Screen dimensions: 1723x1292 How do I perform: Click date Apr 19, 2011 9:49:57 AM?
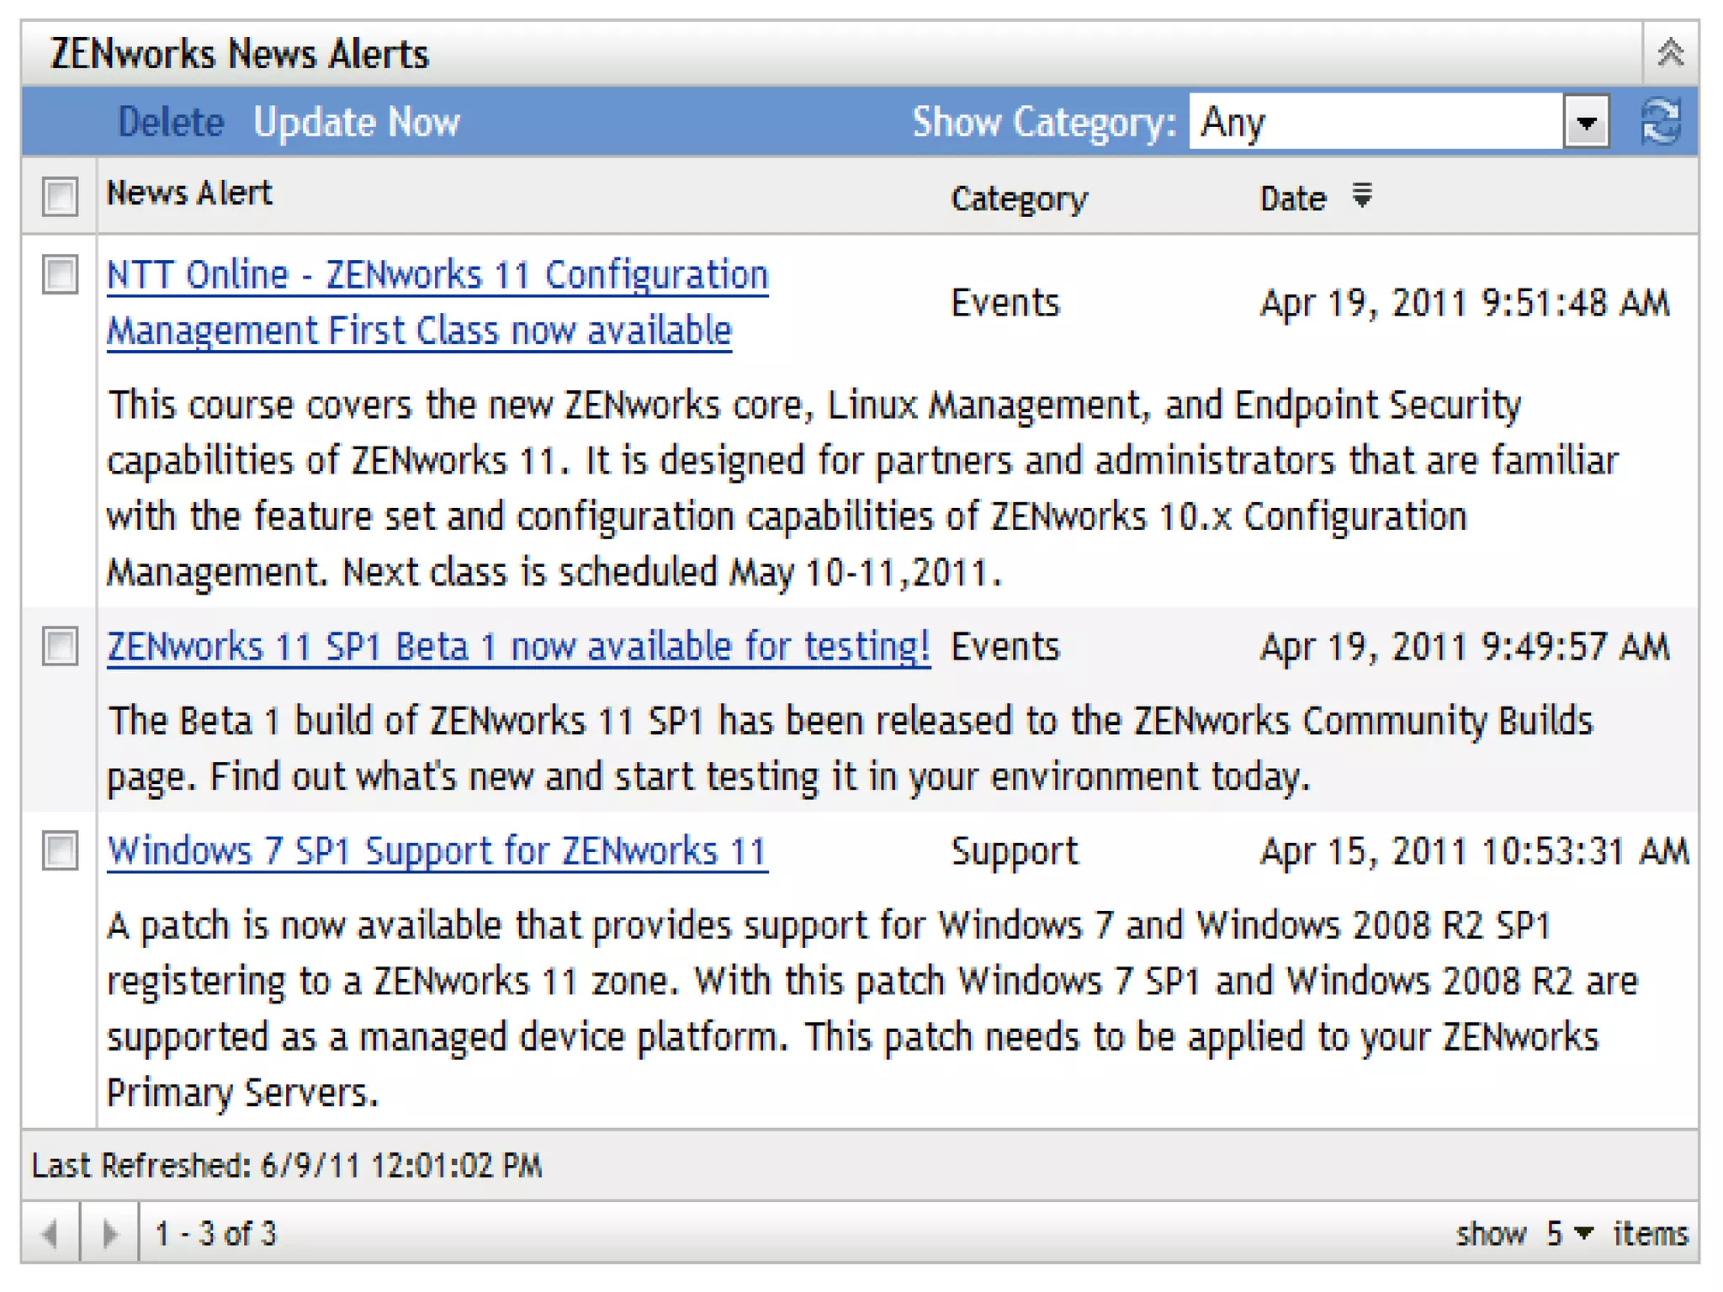tap(1464, 646)
